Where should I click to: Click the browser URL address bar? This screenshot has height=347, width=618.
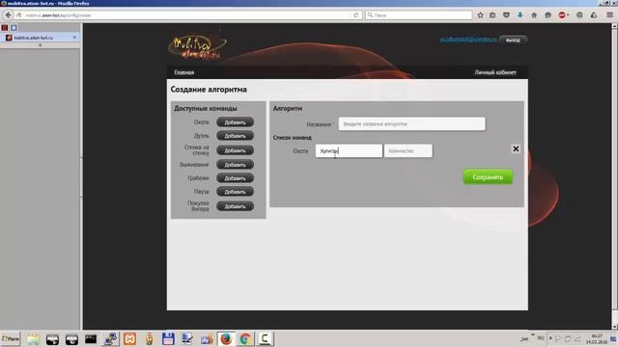[x=186, y=15]
